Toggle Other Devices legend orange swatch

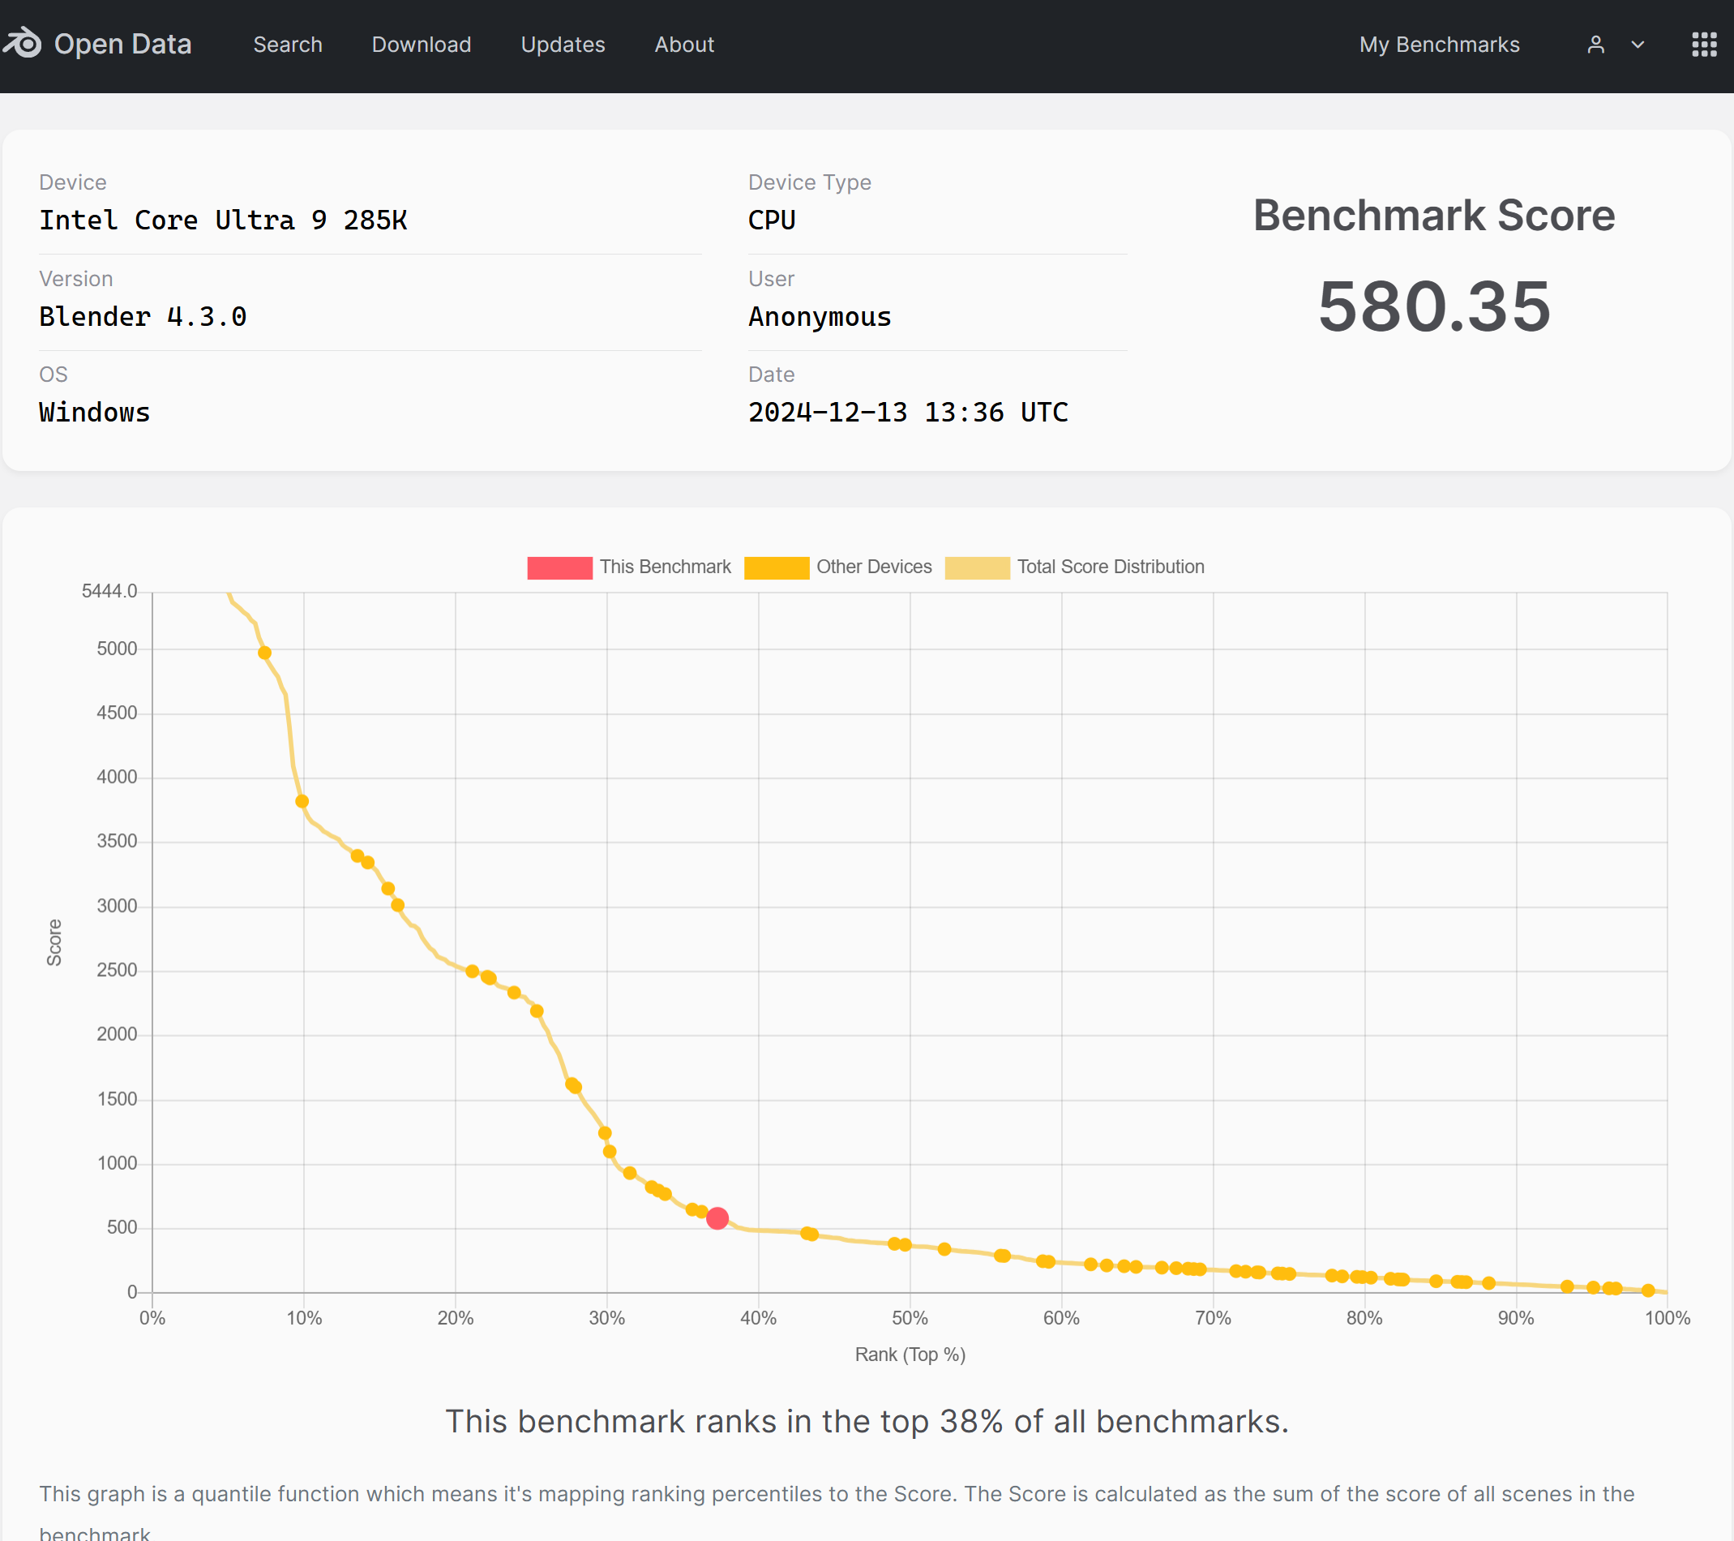pos(777,567)
